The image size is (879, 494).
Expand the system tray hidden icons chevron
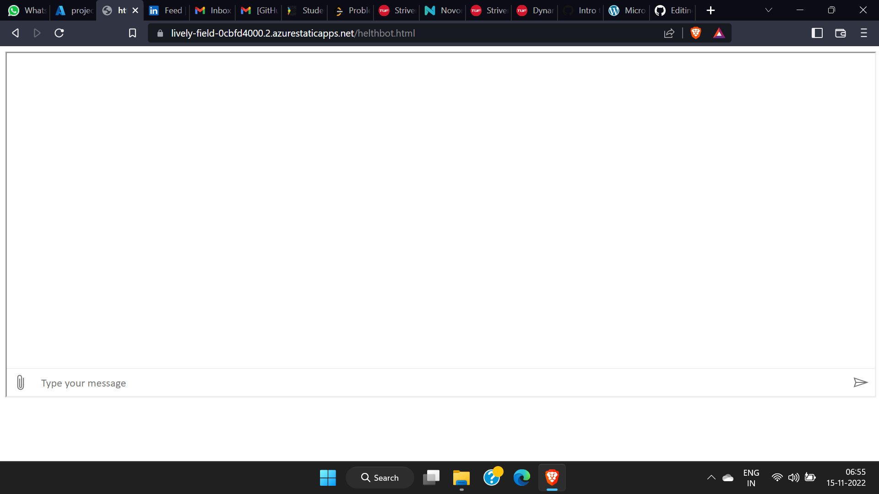(711, 478)
